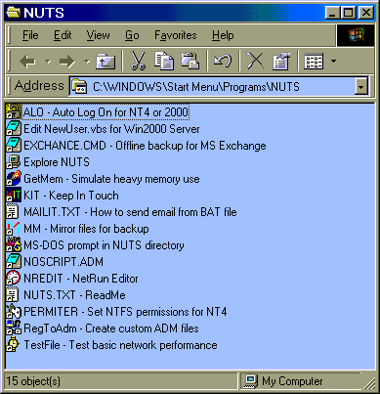Screen dimensions: 380x394
Task: Click the Paste clipboard icon
Action: click(190, 61)
